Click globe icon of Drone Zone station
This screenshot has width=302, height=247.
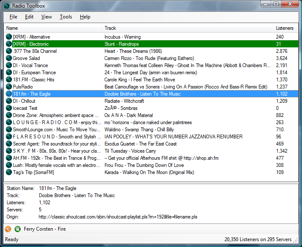(x=9, y=115)
